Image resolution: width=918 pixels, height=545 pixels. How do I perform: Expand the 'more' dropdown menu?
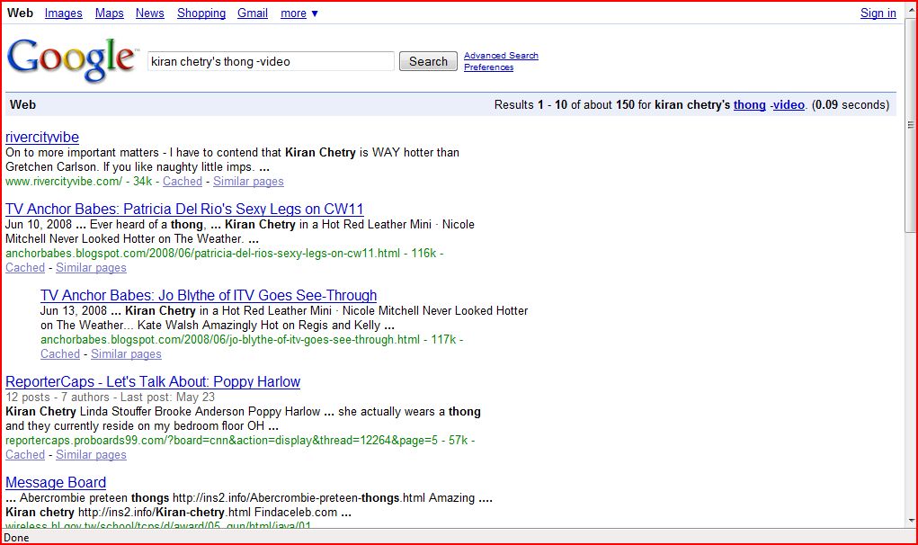pyautogui.click(x=299, y=13)
